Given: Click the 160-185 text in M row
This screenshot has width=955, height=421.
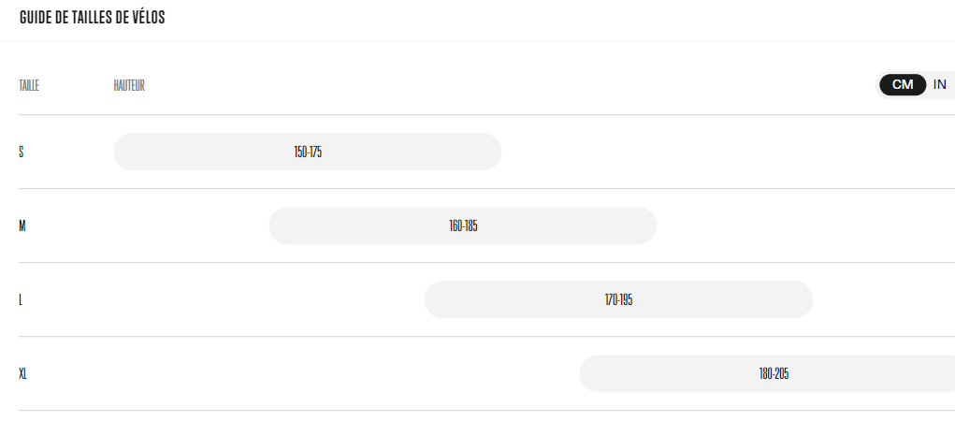Looking at the screenshot, I should 463,226.
